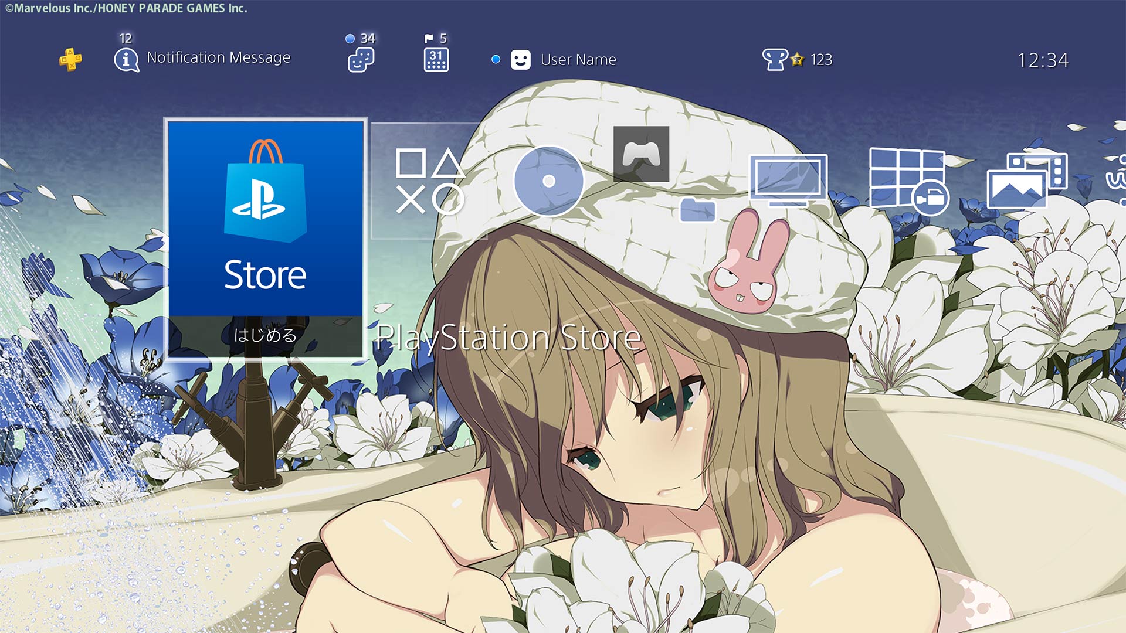Open the controller game tile
Viewport: 1126px width, 633px height.
pyautogui.click(x=641, y=154)
